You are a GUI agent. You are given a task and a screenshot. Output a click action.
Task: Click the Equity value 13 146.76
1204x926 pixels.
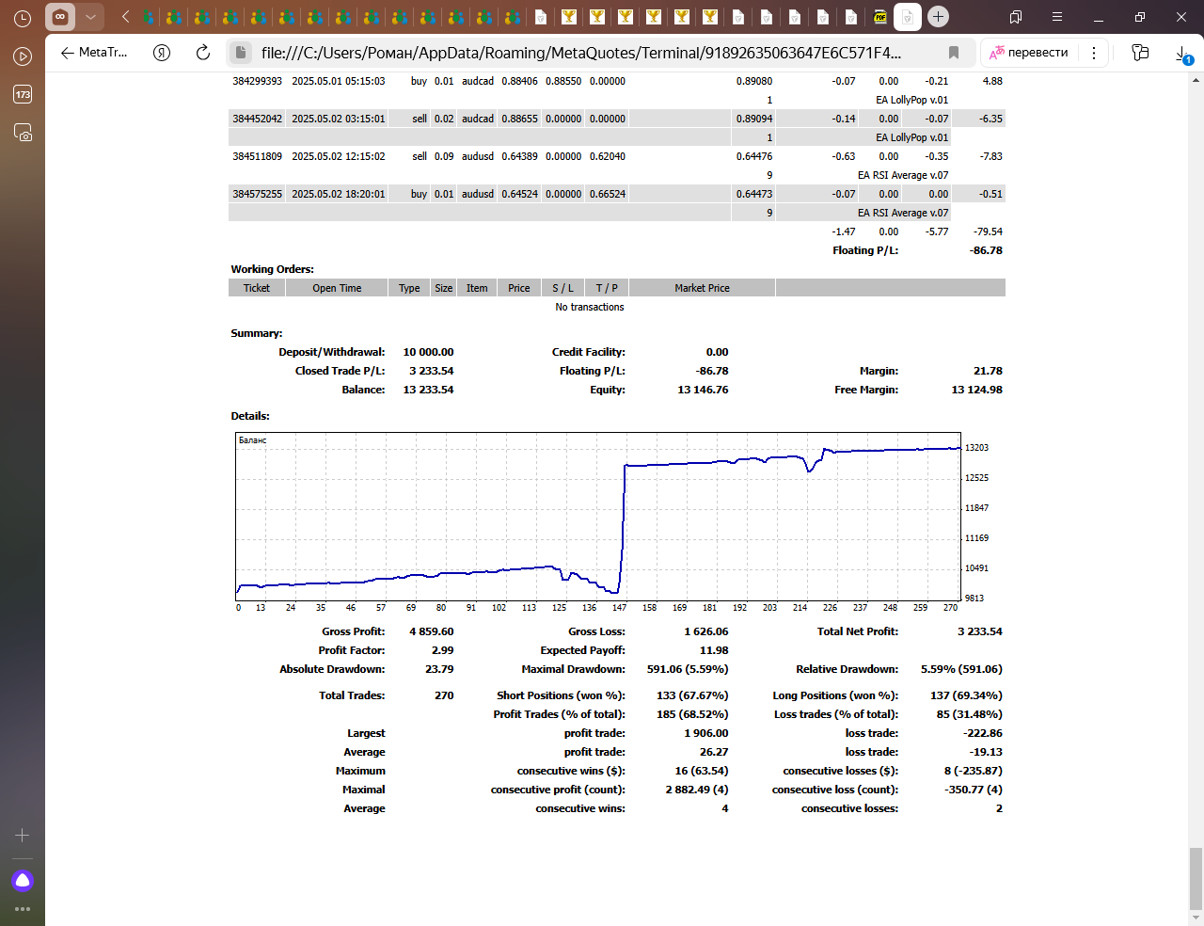click(x=704, y=390)
